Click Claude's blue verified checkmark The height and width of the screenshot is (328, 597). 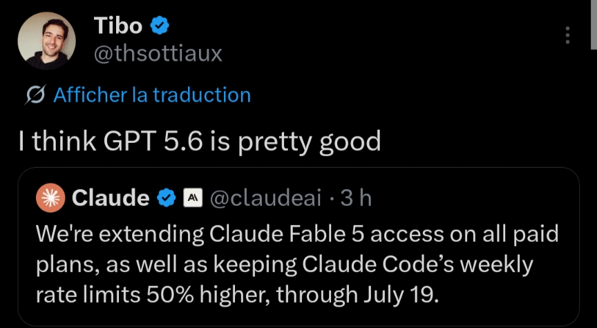click(x=167, y=198)
